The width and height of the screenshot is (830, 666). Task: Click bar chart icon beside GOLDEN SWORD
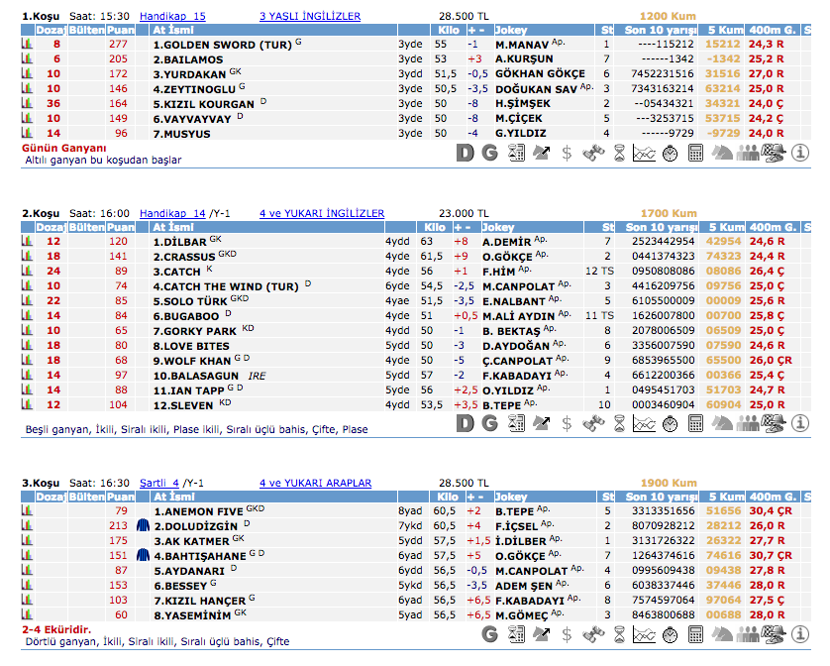click(28, 45)
